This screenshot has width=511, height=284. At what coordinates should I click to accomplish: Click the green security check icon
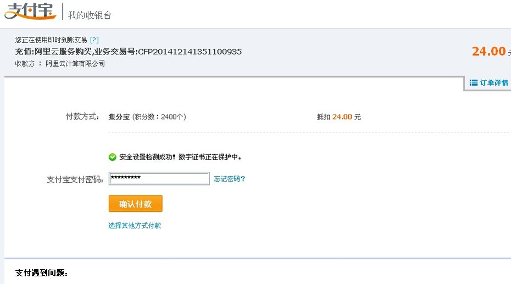113,157
